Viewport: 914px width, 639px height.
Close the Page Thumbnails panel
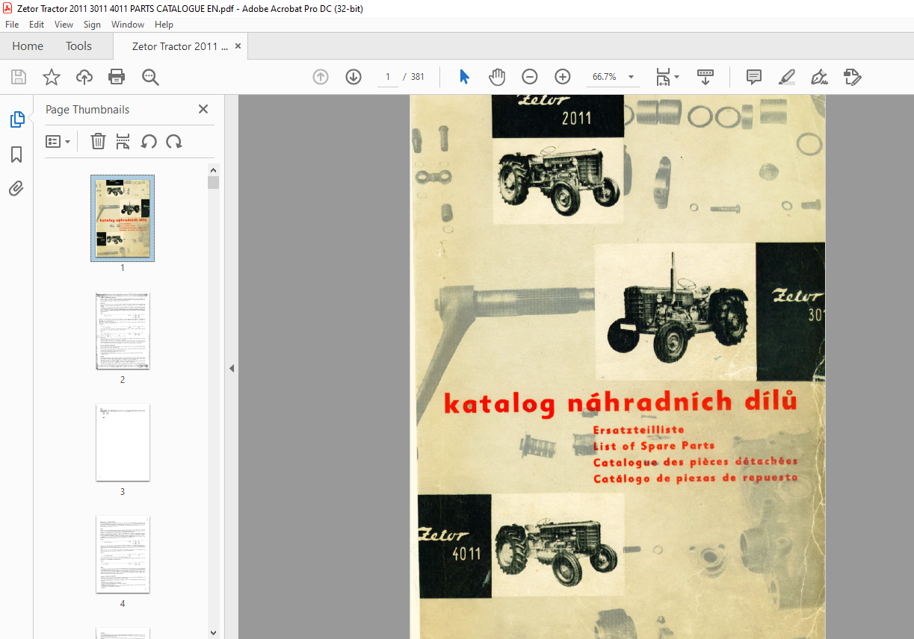(203, 109)
